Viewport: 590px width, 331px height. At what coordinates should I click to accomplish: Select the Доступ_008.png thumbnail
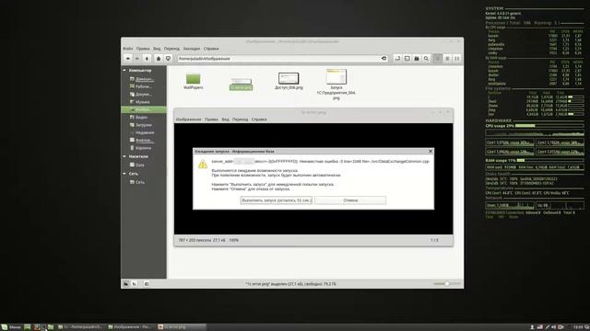289,81
